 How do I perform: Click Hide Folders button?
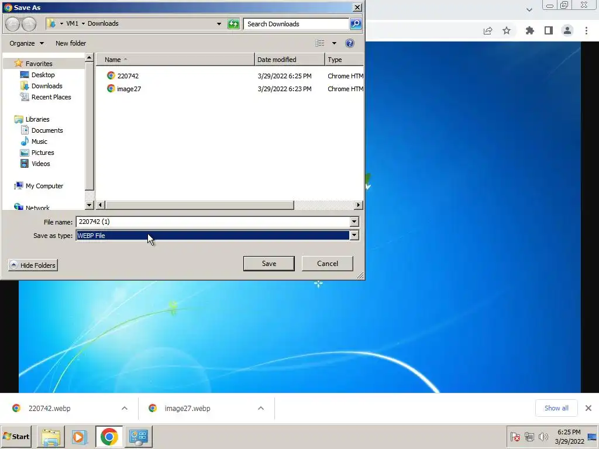[33, 265]
